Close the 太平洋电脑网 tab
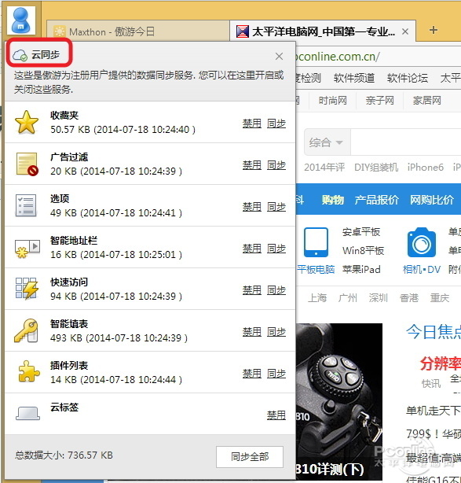 405,31
